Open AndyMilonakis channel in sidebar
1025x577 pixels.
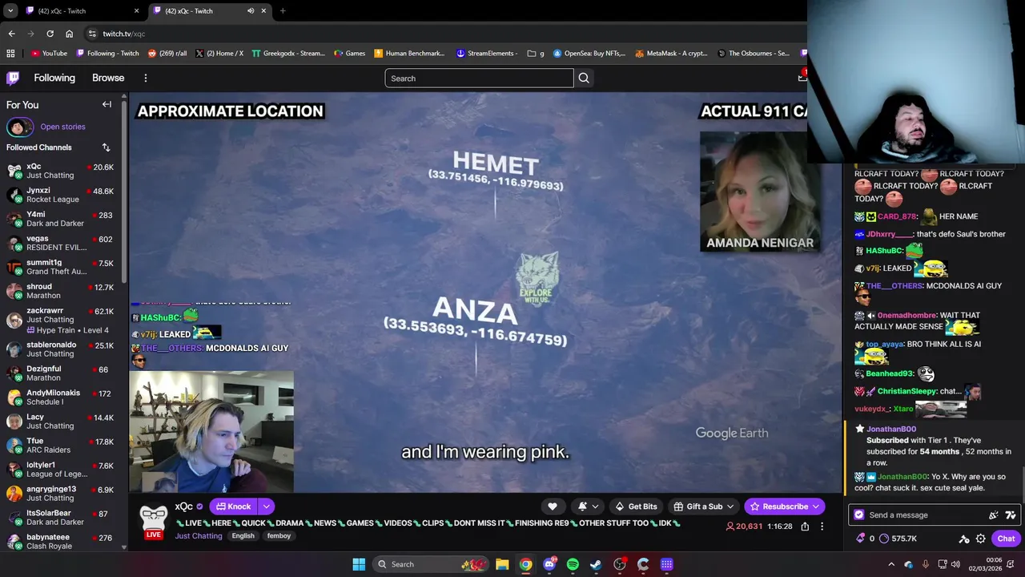point(61,397)
